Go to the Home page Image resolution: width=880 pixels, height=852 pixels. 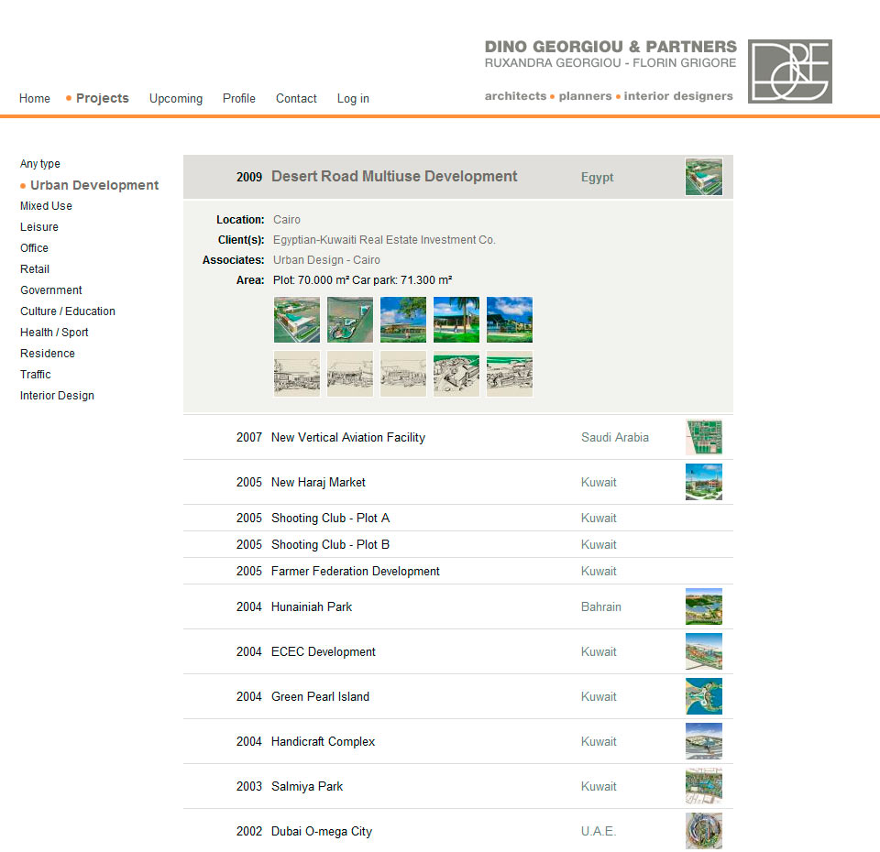tap(35, 99)
